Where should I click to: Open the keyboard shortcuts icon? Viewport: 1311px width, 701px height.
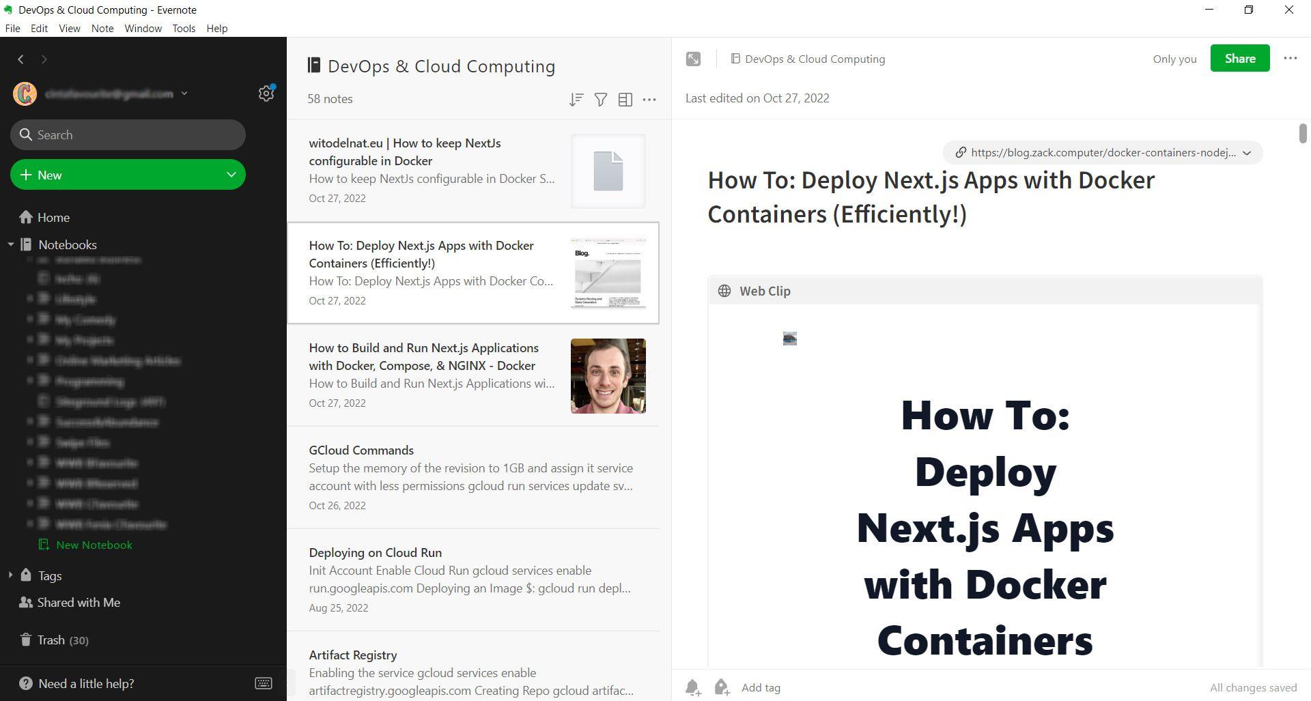coord(264,683)
